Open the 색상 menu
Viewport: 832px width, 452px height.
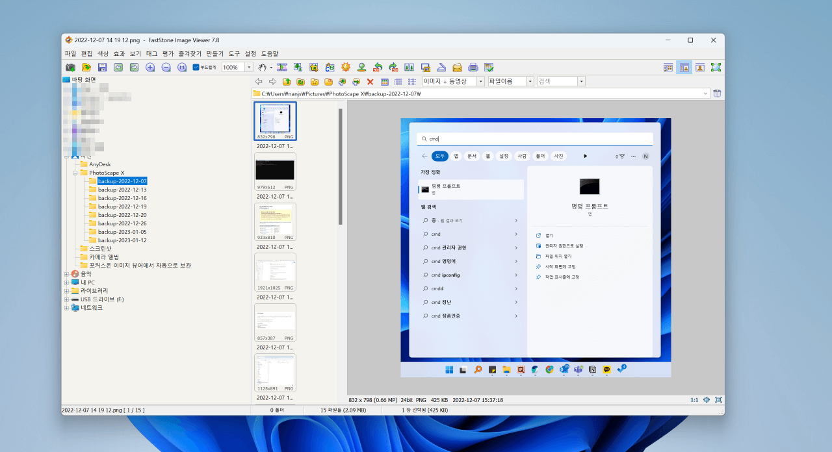(x=103, y=53)
